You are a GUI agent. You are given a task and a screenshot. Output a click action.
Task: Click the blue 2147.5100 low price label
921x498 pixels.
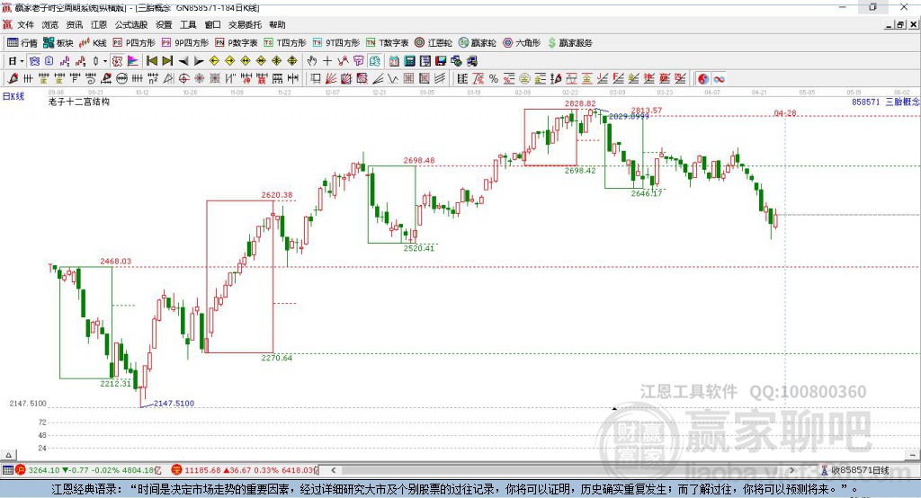(x=174, y=403)
